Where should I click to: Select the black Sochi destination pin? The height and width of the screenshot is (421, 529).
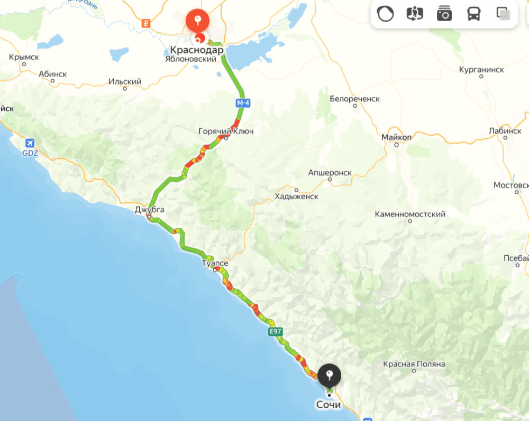click(x=329, y=376)
